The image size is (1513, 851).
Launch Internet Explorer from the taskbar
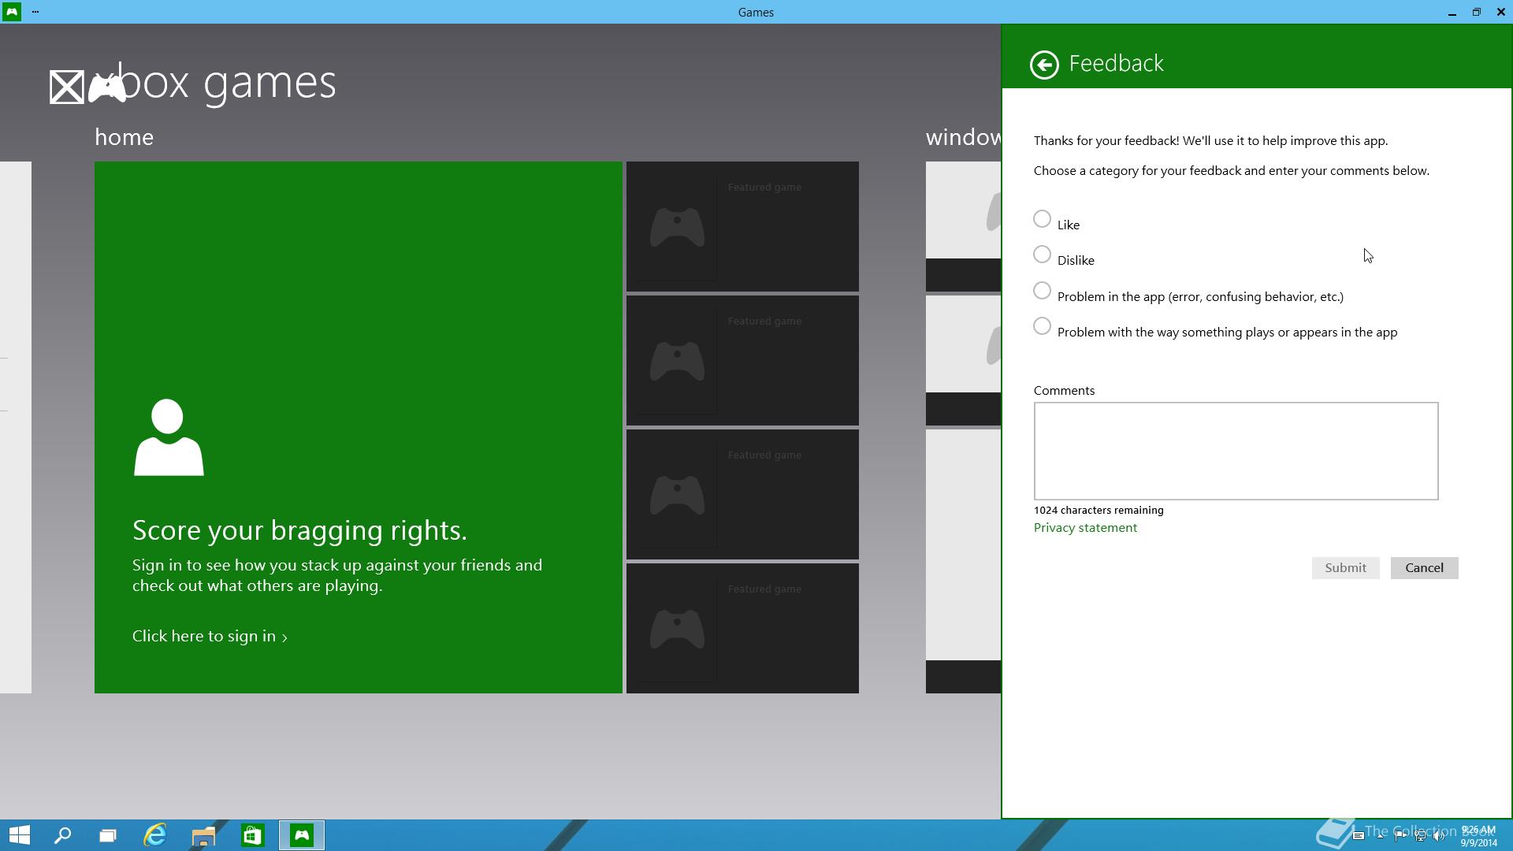click(x=155, y=835)
